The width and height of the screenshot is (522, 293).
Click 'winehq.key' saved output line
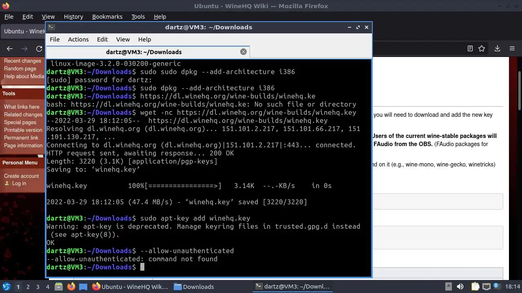[x=177, y=202]
